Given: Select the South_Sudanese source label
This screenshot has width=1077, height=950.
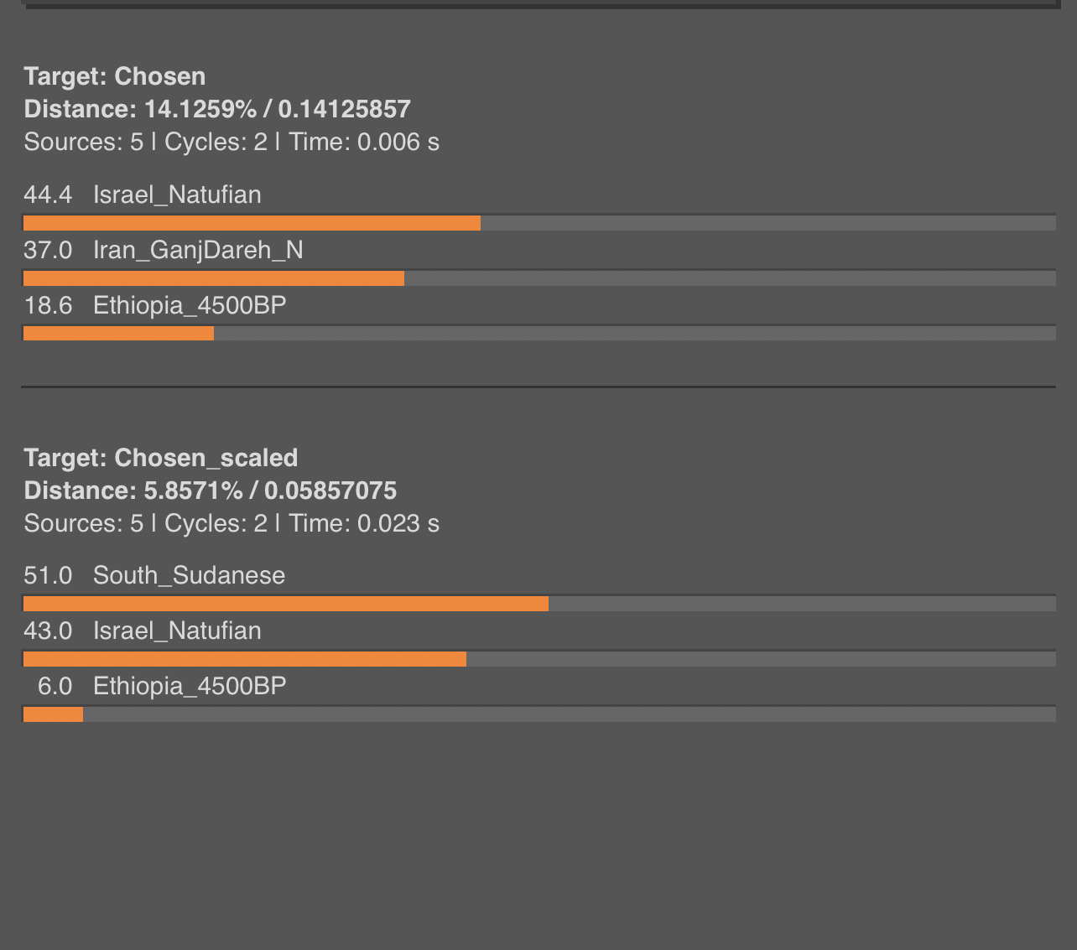Looking at the screenshot, I should [x=189, y=575].
